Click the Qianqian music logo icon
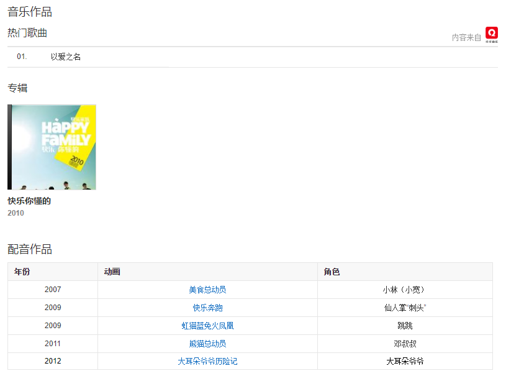 pos(491,35)
